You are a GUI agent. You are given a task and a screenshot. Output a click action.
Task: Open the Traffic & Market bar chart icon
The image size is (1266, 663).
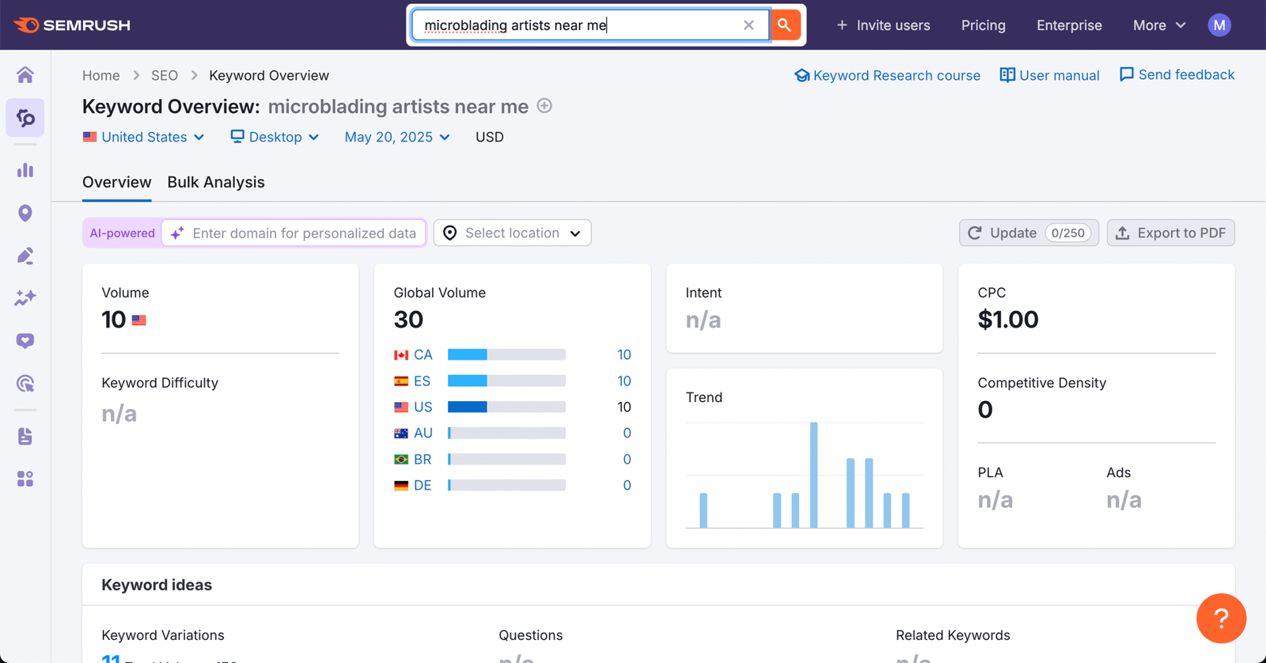click(25, 170)
